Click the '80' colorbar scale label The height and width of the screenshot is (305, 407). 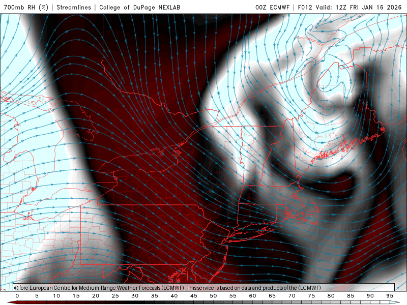(331, 296)
